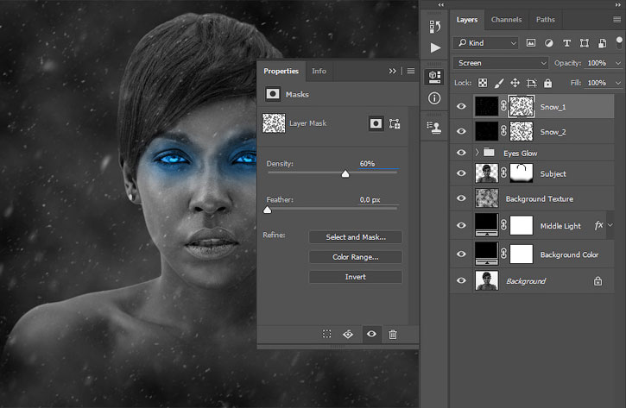This screenshot has height=408, width=626.
Task: Open the Opacity slider dropdown arrow
Action: pyautogui.click(x=618, y=63)
